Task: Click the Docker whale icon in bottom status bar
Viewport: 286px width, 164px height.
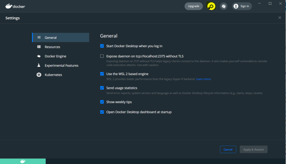Action: tap(23, 161)
